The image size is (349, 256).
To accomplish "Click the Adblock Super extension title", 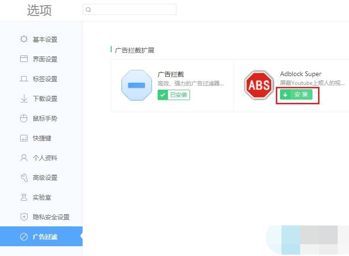I will pos(301,74).
